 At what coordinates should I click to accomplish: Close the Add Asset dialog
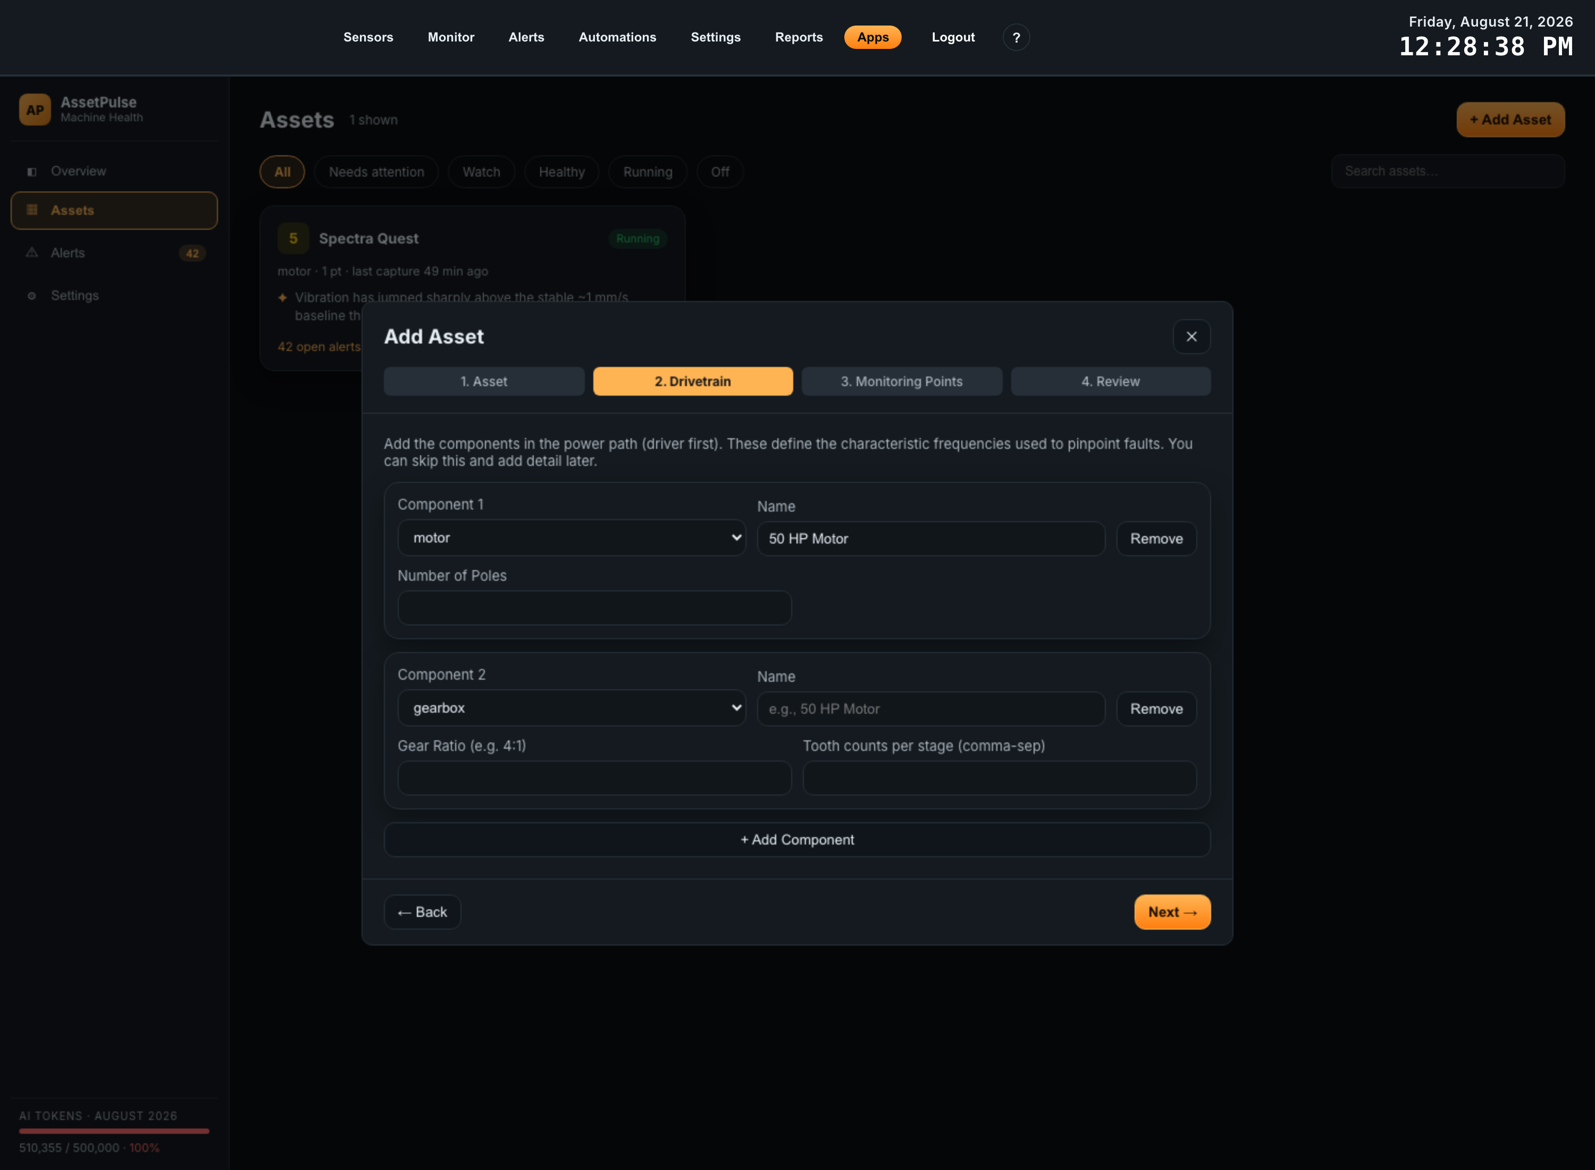pos(1191,337)
